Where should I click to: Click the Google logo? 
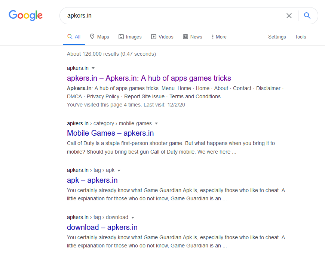(x=26, y=16)
